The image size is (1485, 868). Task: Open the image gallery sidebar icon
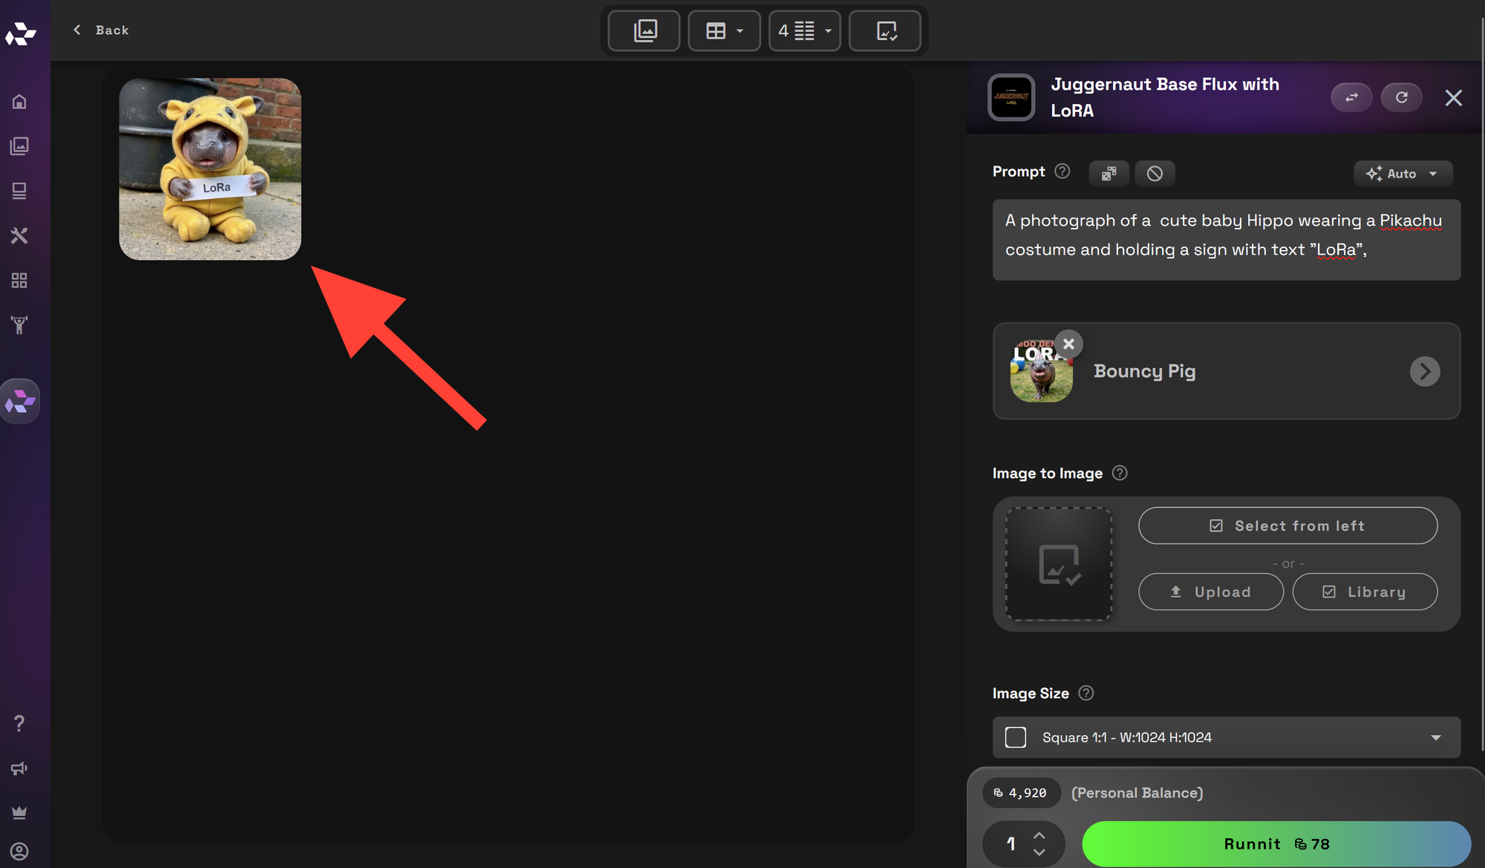click(x=19, y=146)
